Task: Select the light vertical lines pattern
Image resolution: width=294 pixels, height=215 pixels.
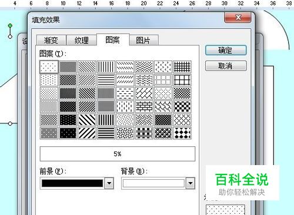Action: [x=106, y=67]
